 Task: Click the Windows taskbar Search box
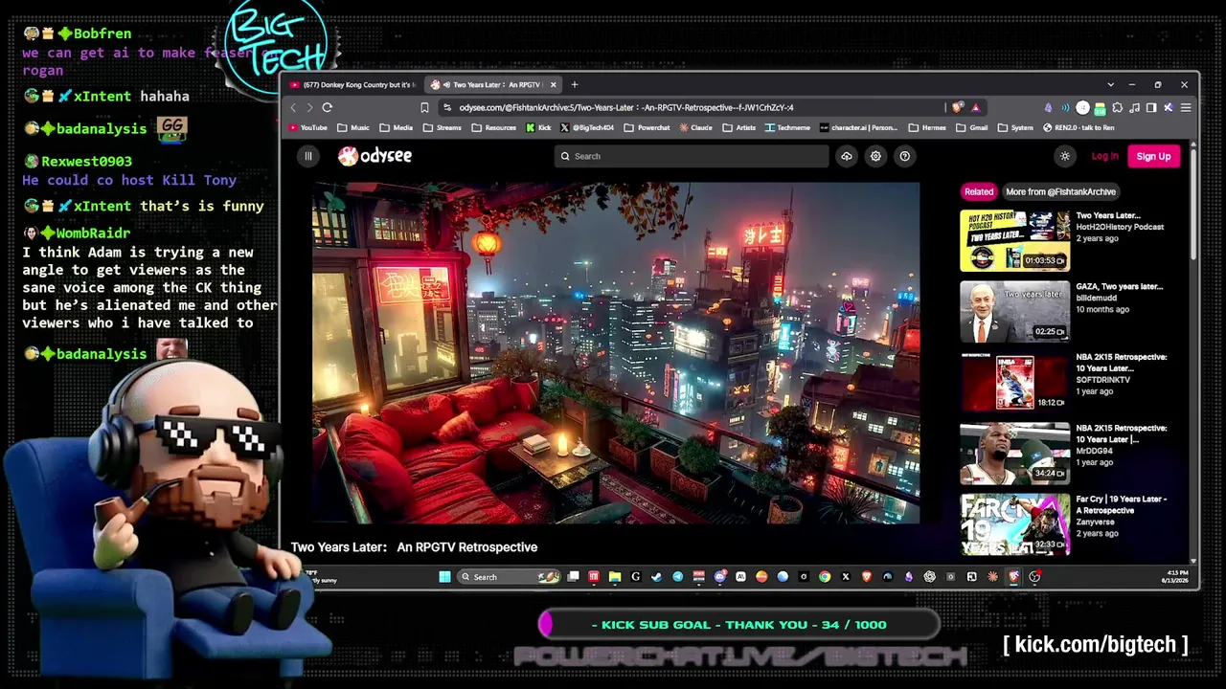pyautogui.click(x=510, y=576)
